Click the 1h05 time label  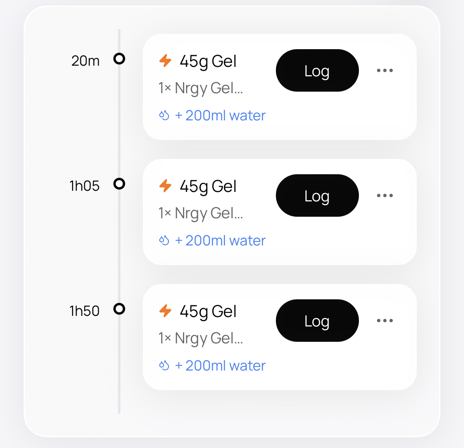tap(84, 186)
